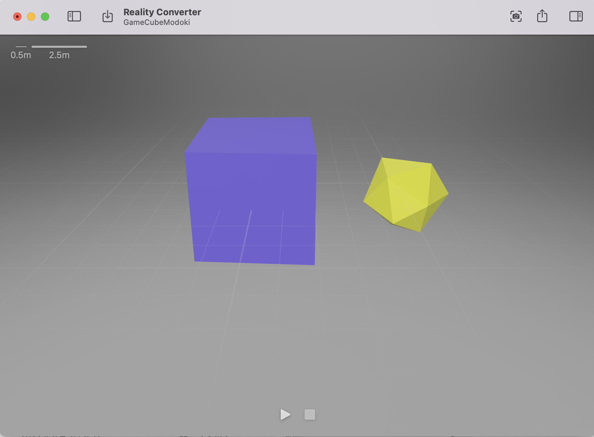Screen dimensions: 594x437
Task: Click the 0.5m scale label
Action: pyautogui.click(x=21, y=55)
